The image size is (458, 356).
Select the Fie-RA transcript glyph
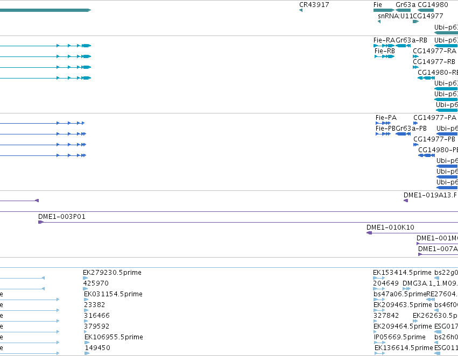pos(384,46)
